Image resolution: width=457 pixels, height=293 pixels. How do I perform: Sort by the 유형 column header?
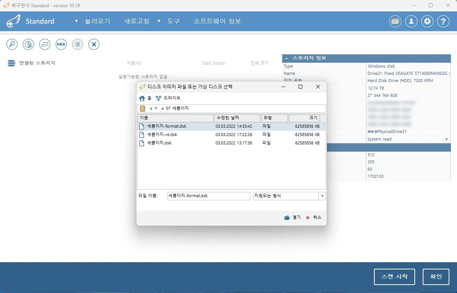pyautogui.click(x=274, y=118)
